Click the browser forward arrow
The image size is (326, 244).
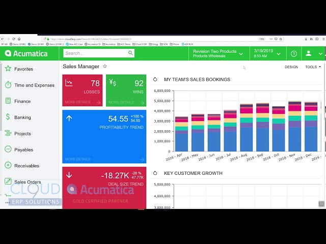(8, 39)
